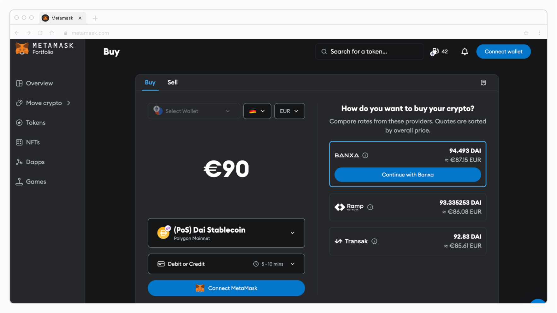This screenshot has height=313, width=557.
Task: Click the Move crypto coin icon
Action: click(x=19, y=103)
